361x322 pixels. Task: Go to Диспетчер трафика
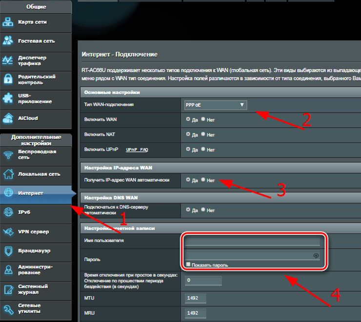click(x=36, y=61)
